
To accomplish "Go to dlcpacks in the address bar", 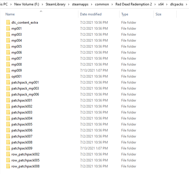I will pos(177,4).
